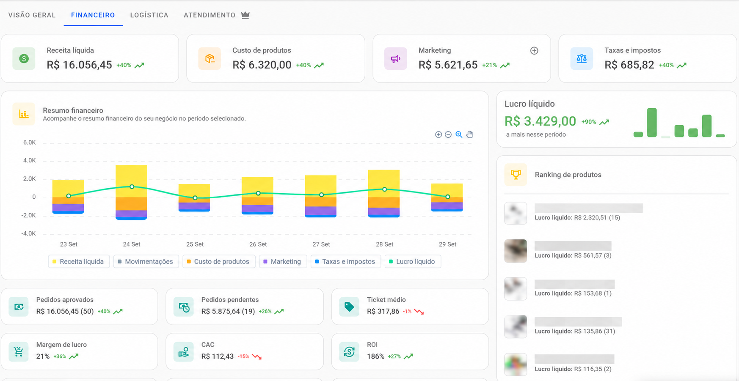Click the 24 Set line data point
This screenshot has height=381, width=739.
coord(132,186)
